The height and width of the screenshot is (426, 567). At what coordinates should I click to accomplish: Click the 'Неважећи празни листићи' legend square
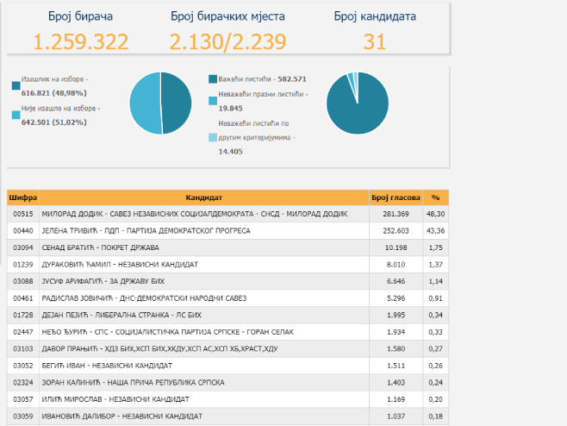212,102
